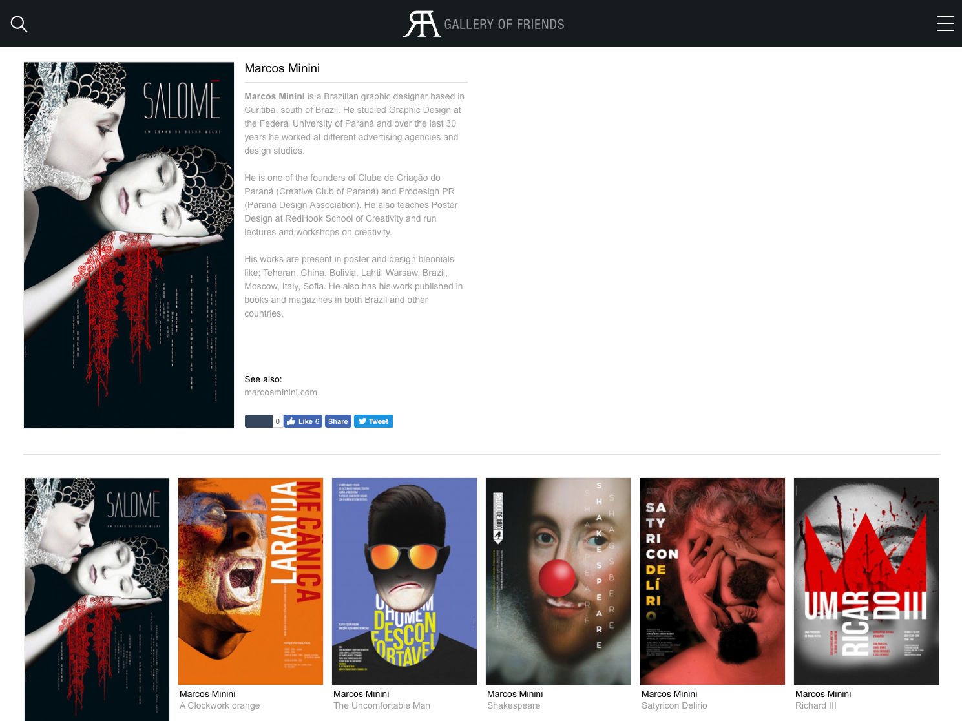Open the search magnifier icon

tap(19, 24)
